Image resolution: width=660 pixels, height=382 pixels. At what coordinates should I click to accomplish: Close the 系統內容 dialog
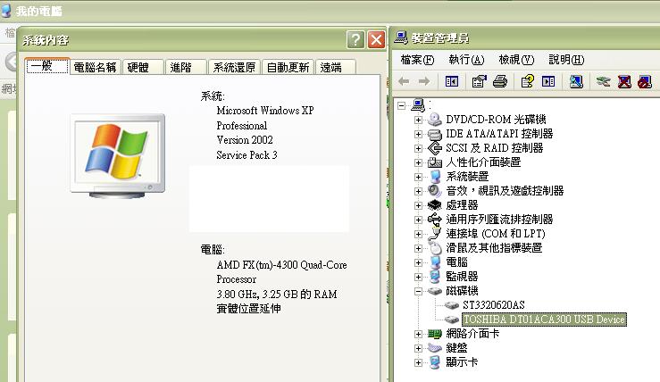click(376, 40)
